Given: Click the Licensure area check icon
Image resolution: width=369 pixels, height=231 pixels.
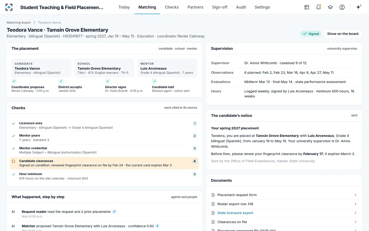Looking at the screenshot, I should pos(14,123).
